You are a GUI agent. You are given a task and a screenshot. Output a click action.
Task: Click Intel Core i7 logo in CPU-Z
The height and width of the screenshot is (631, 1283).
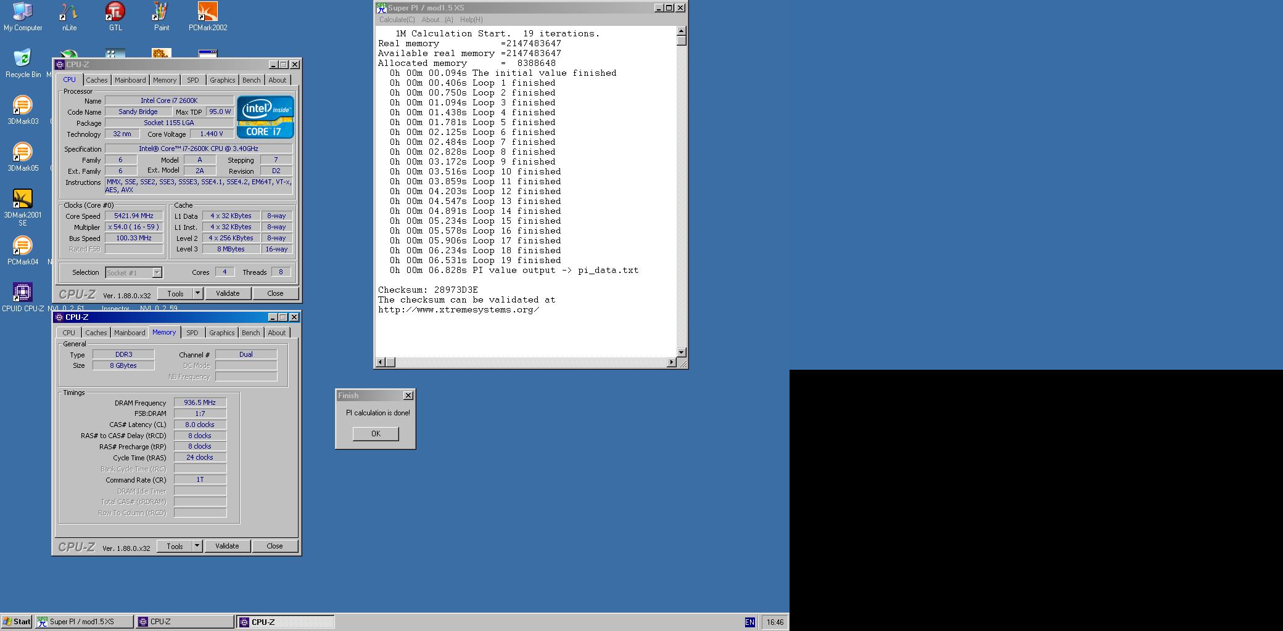click(265, 116)
